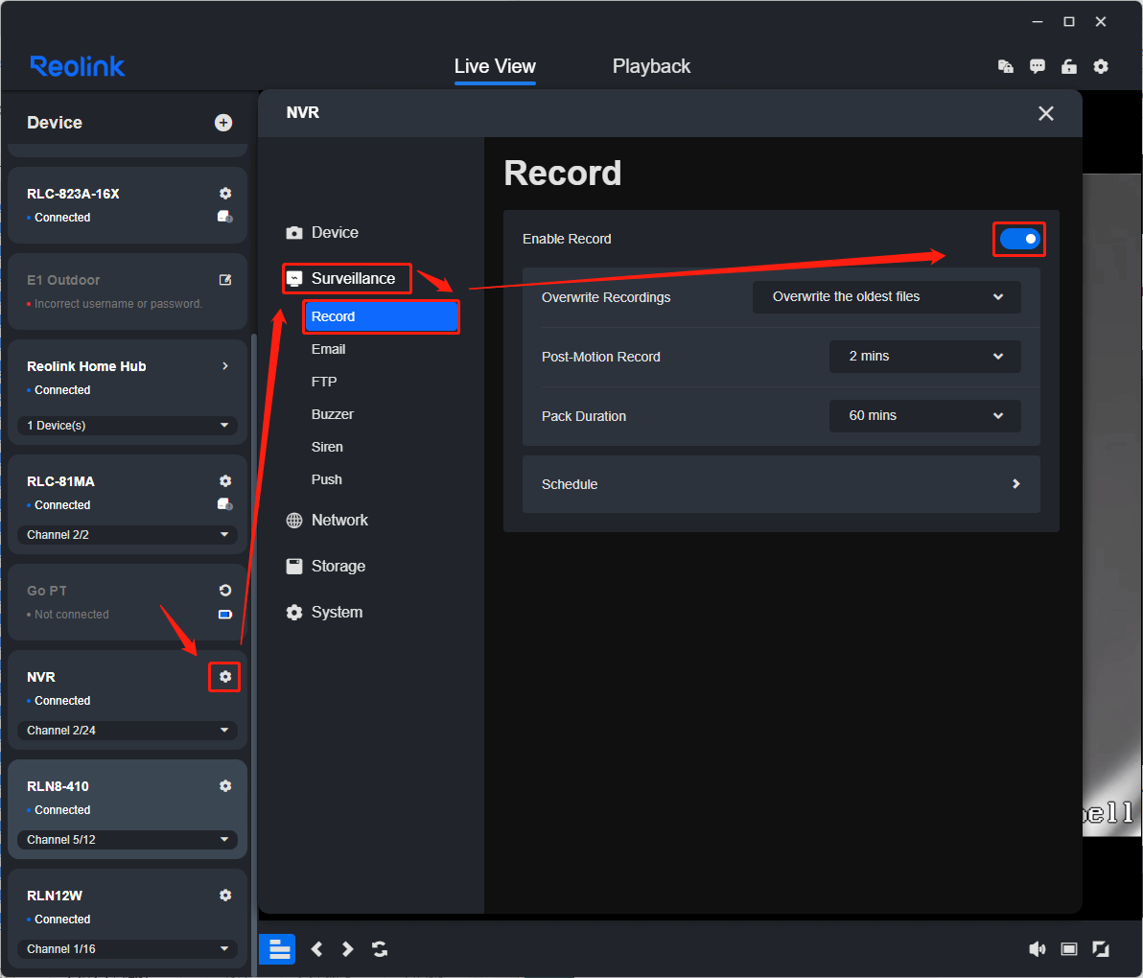Open the System section in NVR settings

[336, 612]
